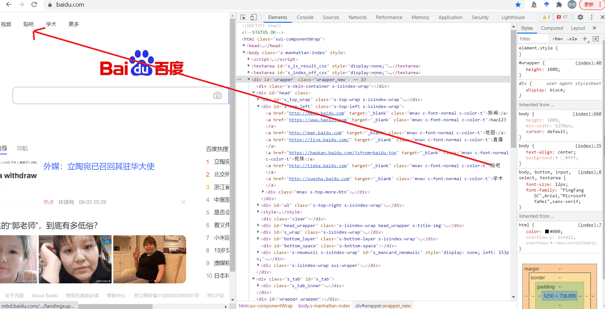Click the red 更新 update button
Image resolution: width=605 pixels, height=309 pixels.
click(x=589, y=4)
